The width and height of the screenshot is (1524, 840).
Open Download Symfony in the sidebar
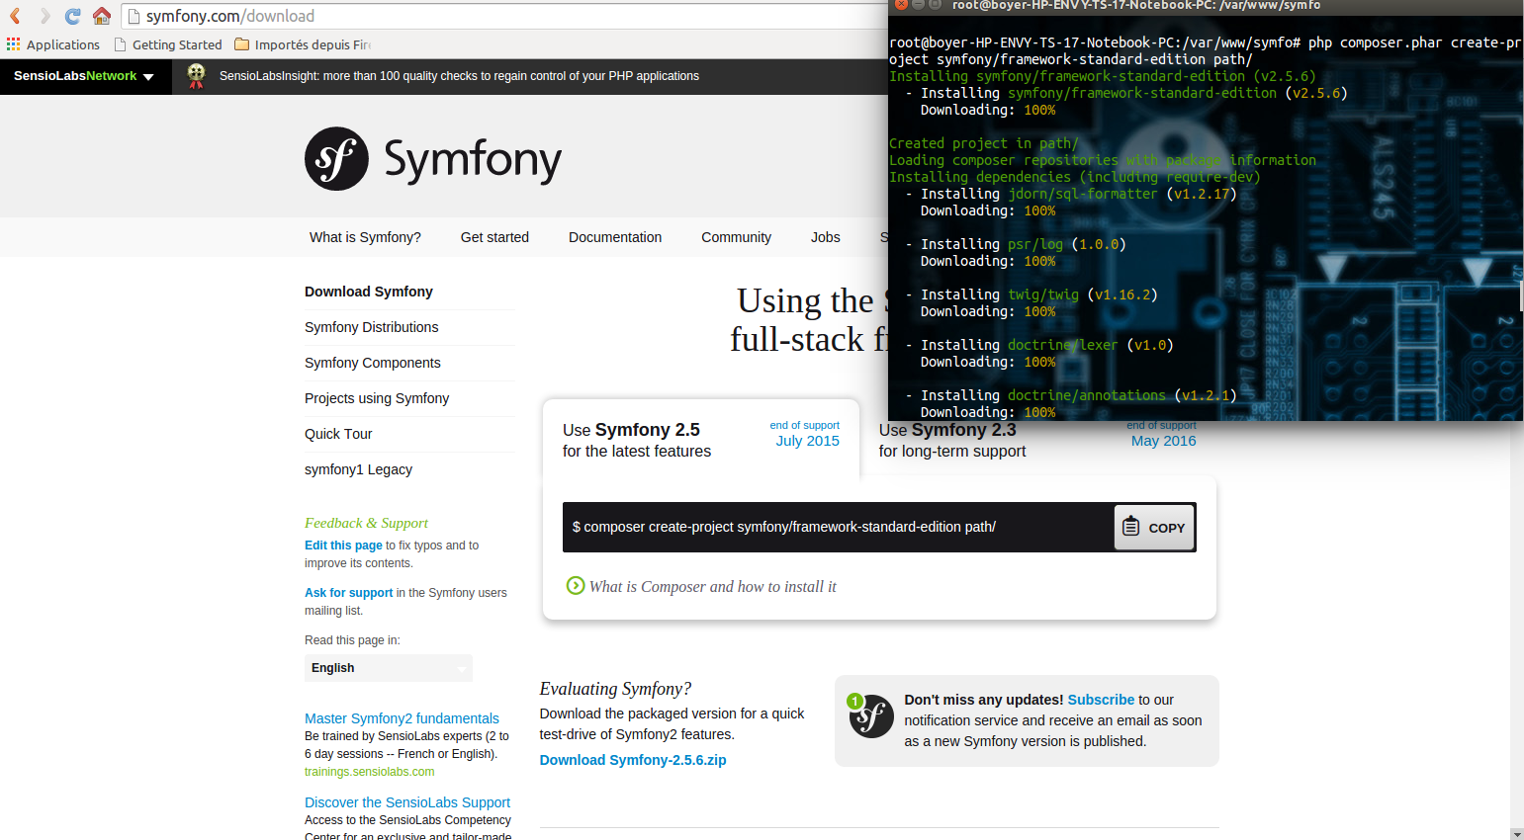pyautogui.click(x=369, y=292)
